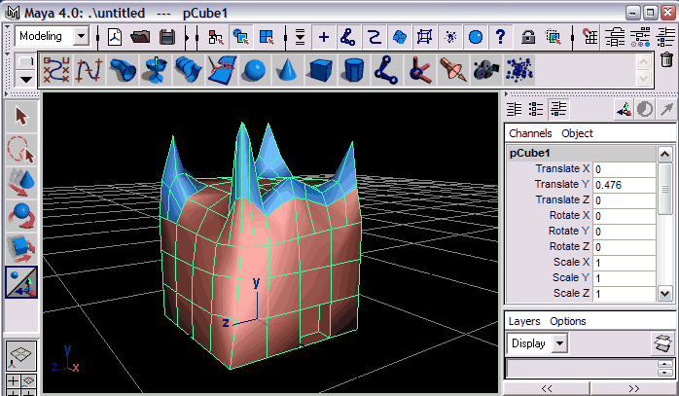This screenshot has height=396, width=679.
Task: Click the Translate Y value field
Action: (x=623, y=184)
